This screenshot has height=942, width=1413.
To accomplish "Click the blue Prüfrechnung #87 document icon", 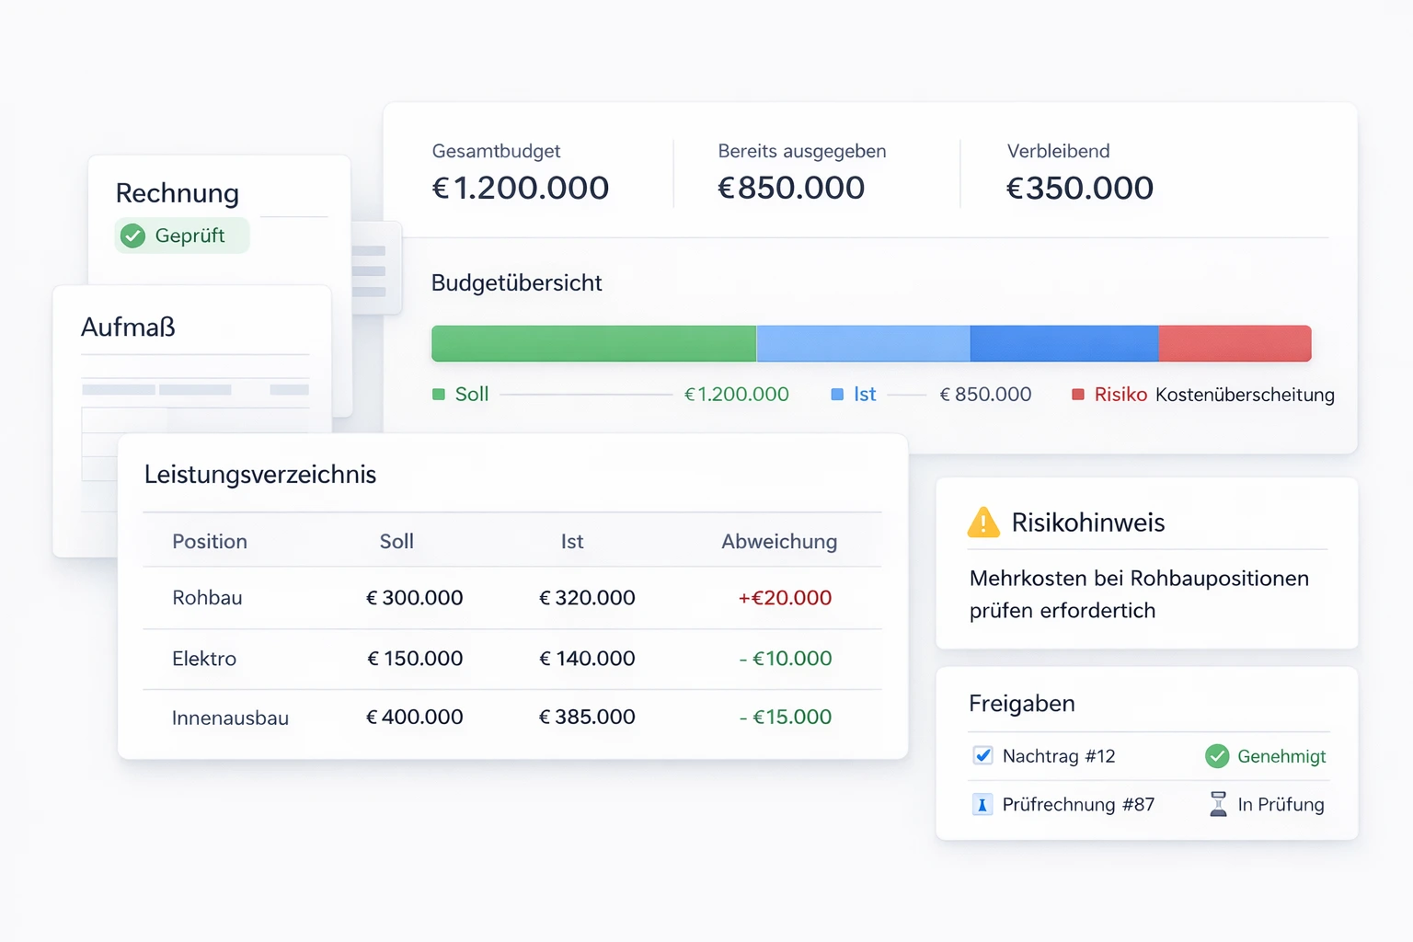I will 982,805.
